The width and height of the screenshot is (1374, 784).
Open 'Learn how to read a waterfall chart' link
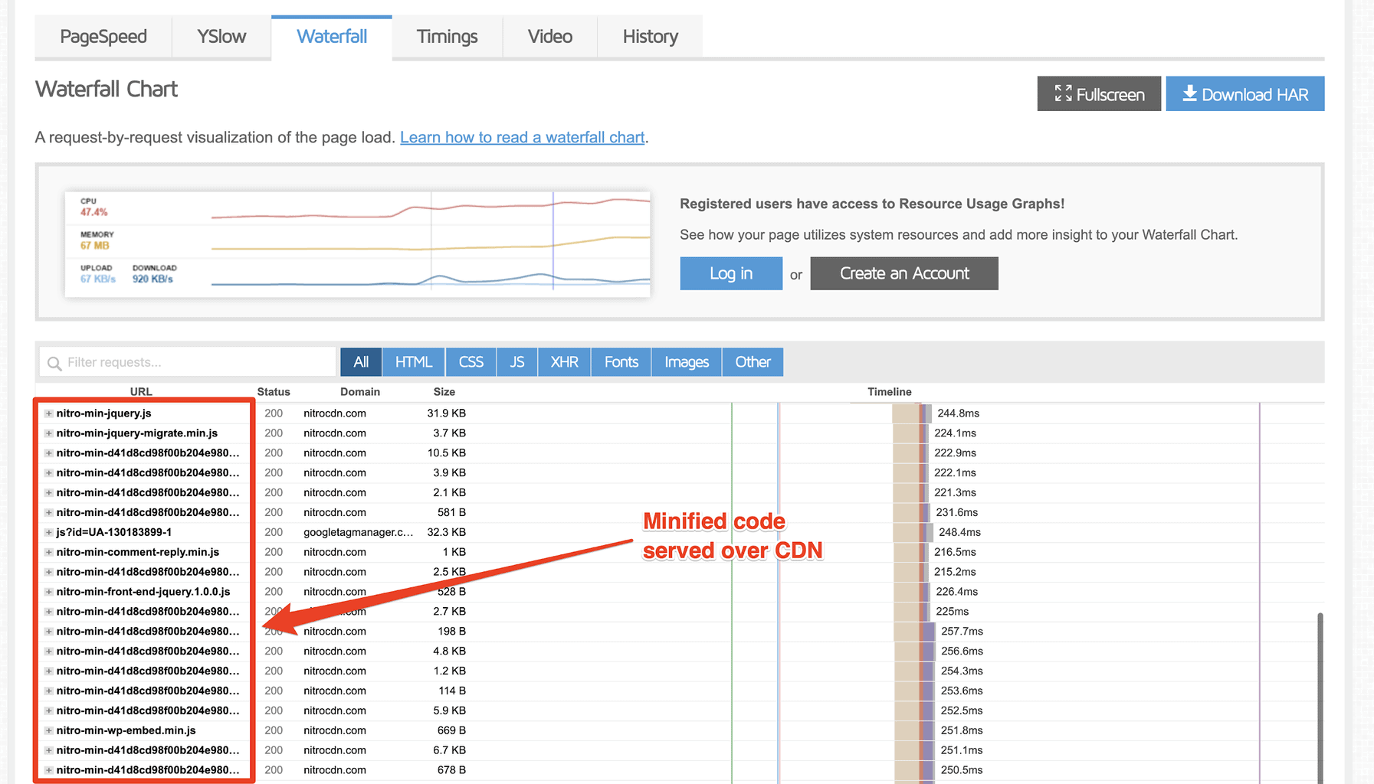522,138
